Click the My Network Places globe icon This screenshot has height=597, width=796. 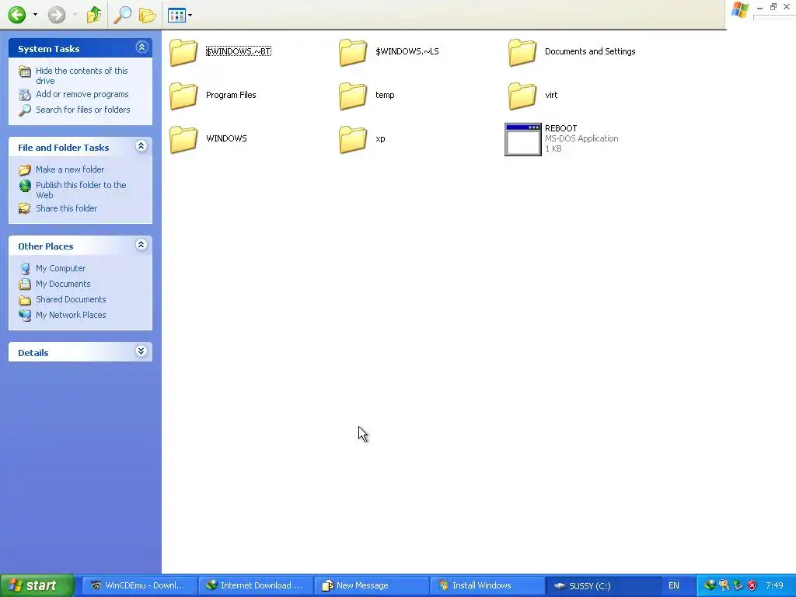click(24, 316)
